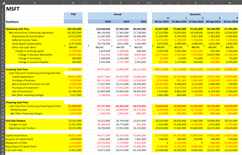
Task: Click the 30-Jun-2025 quarter header
Action: click(161, 22)
